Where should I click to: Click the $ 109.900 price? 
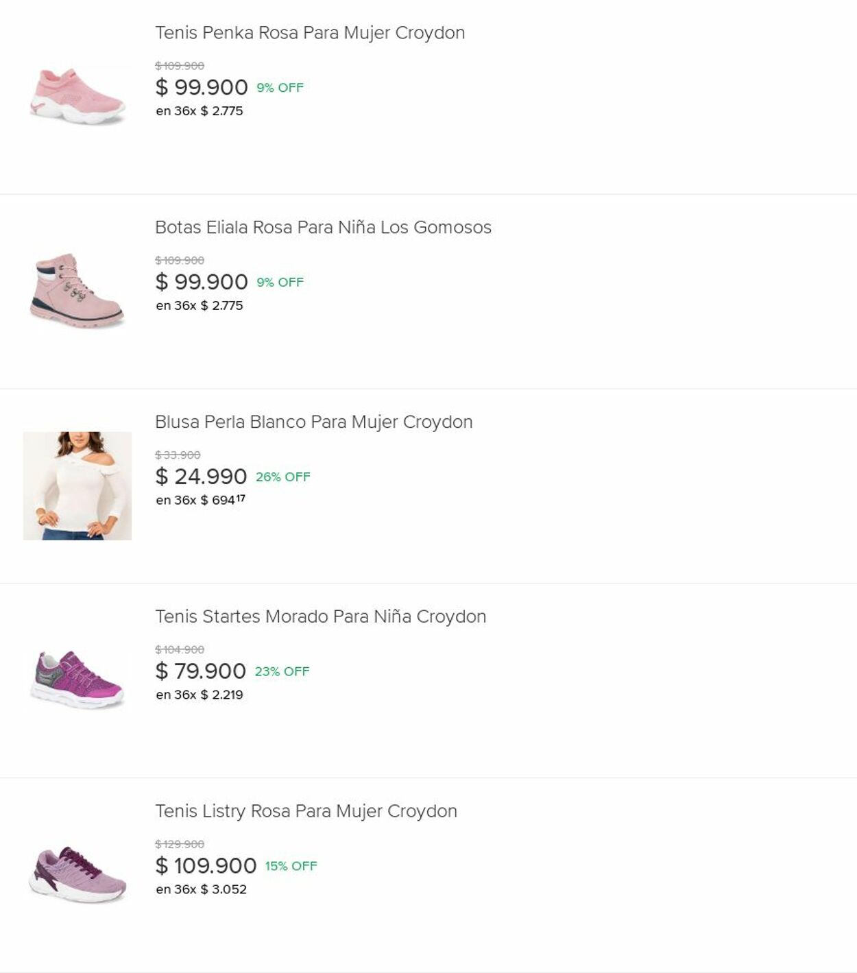(206, 866)
